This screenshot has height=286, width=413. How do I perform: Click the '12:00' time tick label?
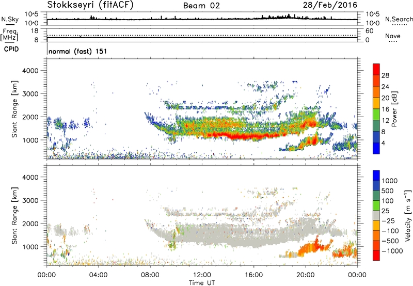202,275
